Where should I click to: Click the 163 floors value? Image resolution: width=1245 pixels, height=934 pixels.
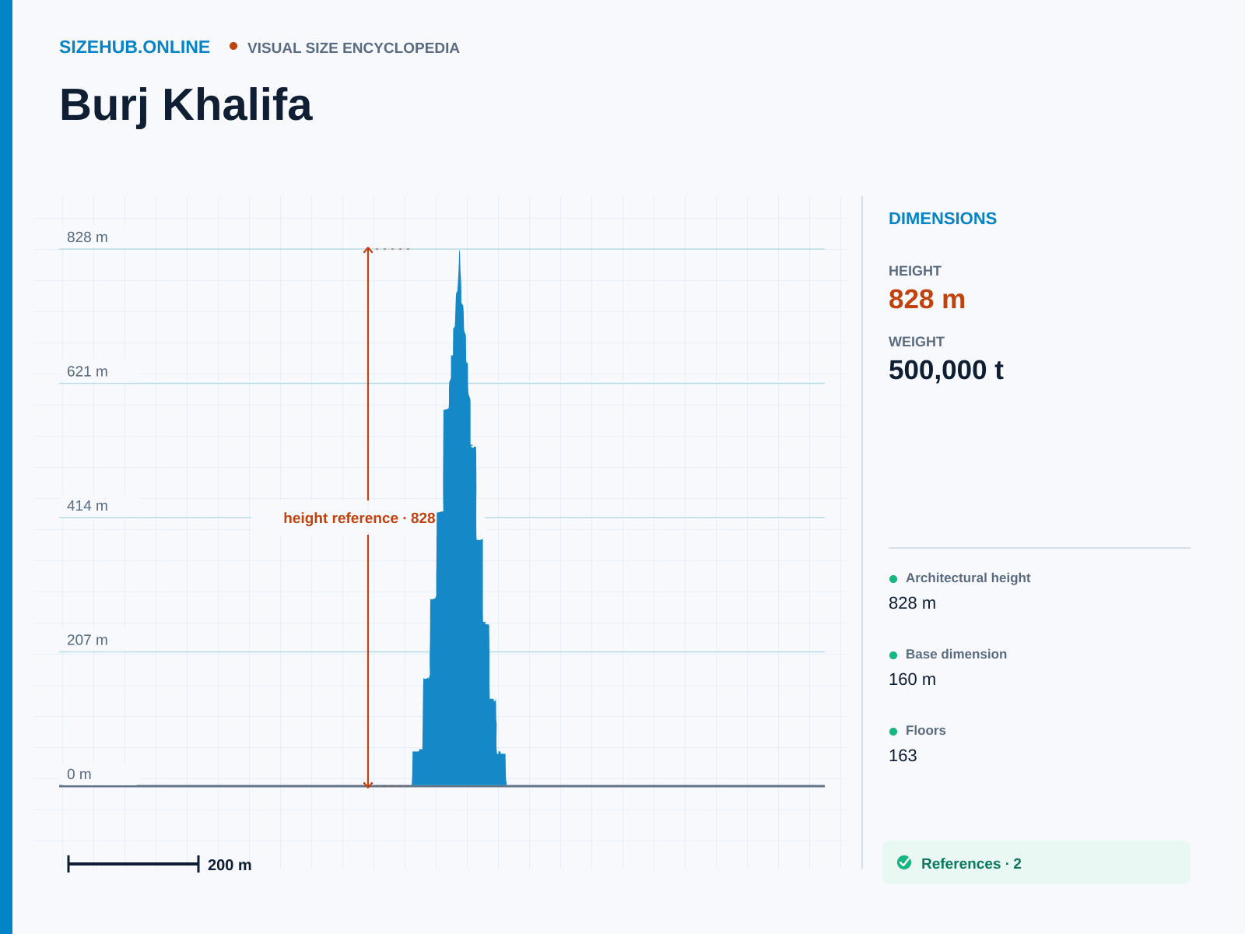[903, 756]
